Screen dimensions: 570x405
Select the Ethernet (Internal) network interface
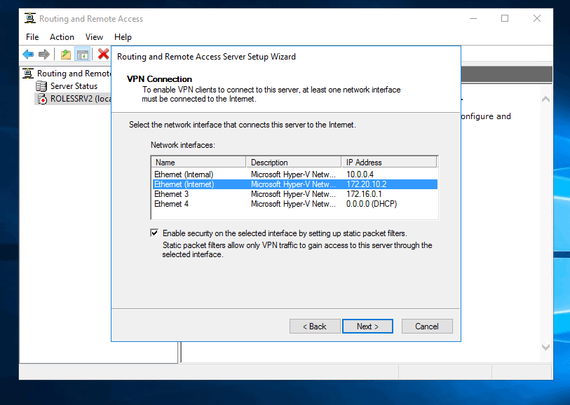184,174
